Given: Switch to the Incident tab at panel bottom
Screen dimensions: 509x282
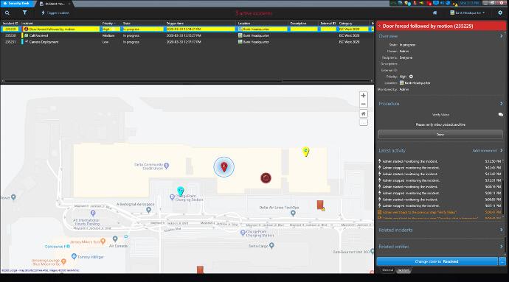Looking at the screenshot, I should (404, 270).
